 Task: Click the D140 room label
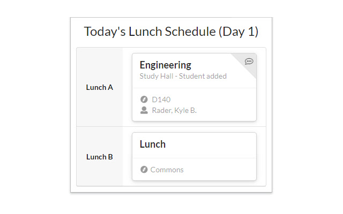click(x=161, y=100)
